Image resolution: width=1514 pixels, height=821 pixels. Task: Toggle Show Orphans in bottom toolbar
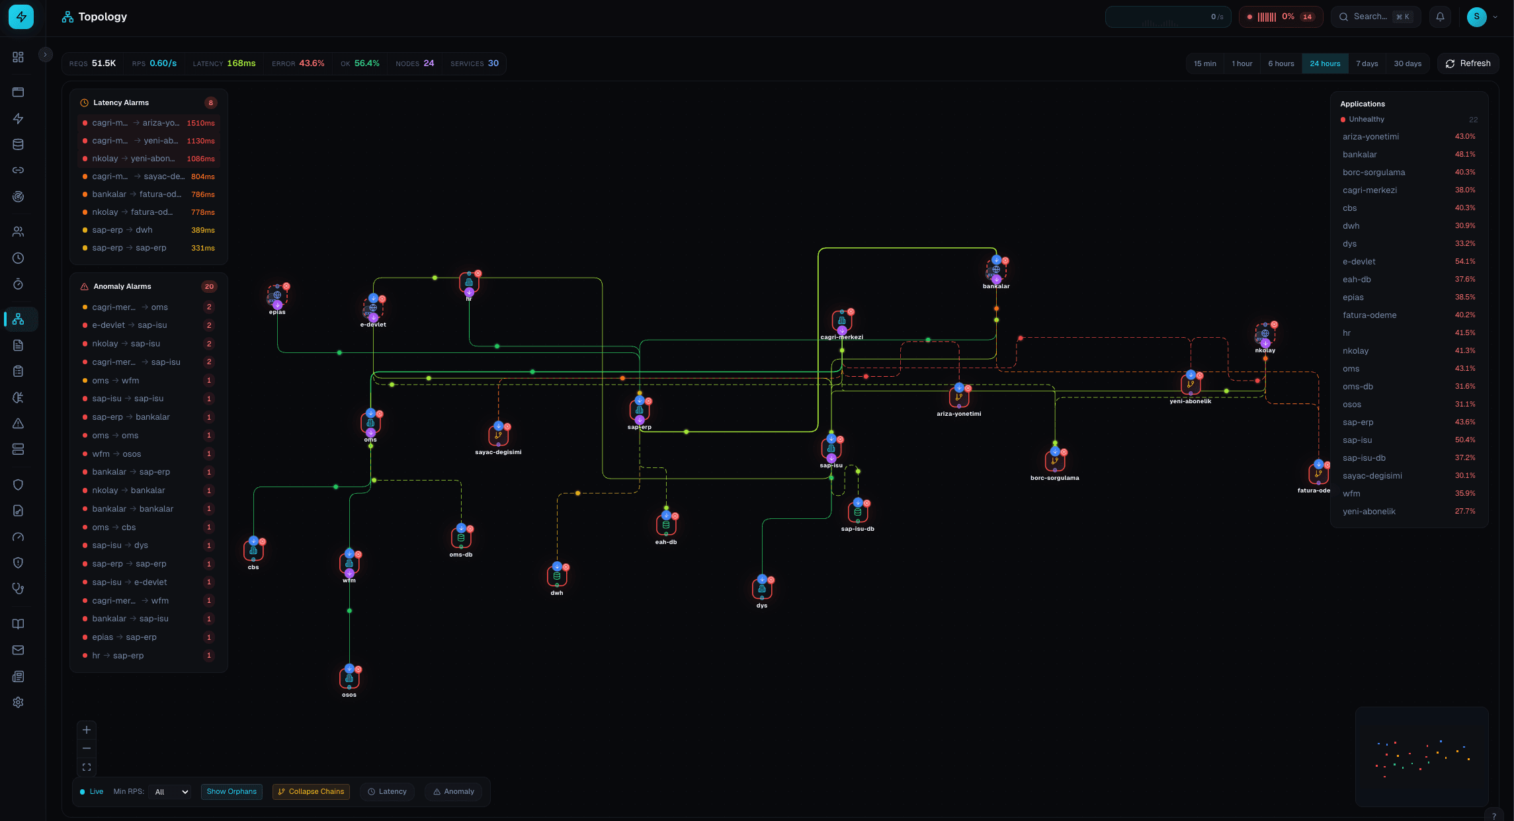click(x=231, y=791)
